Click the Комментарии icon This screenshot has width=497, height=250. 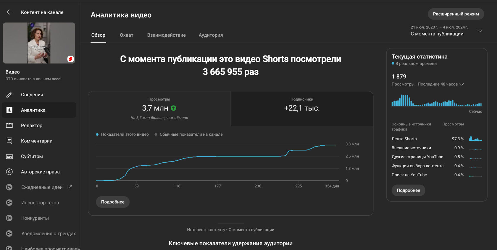click(9, 141)
